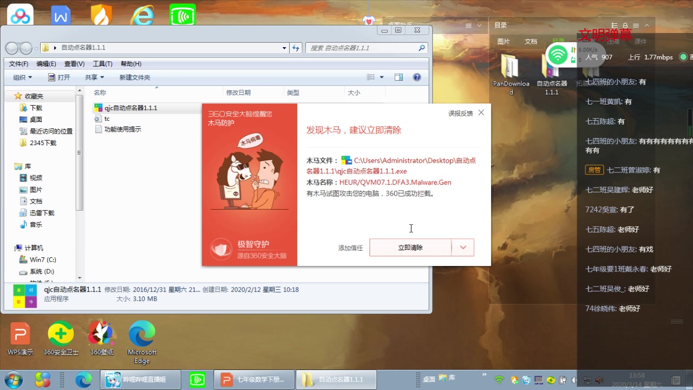This screenshot has width=693, height=390.
Task: Open the 工具(T) menu in Explorer
Action: pyautogui.click(x=102, y=64)
